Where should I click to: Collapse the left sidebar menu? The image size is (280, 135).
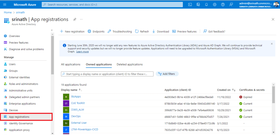click(52, 30)
